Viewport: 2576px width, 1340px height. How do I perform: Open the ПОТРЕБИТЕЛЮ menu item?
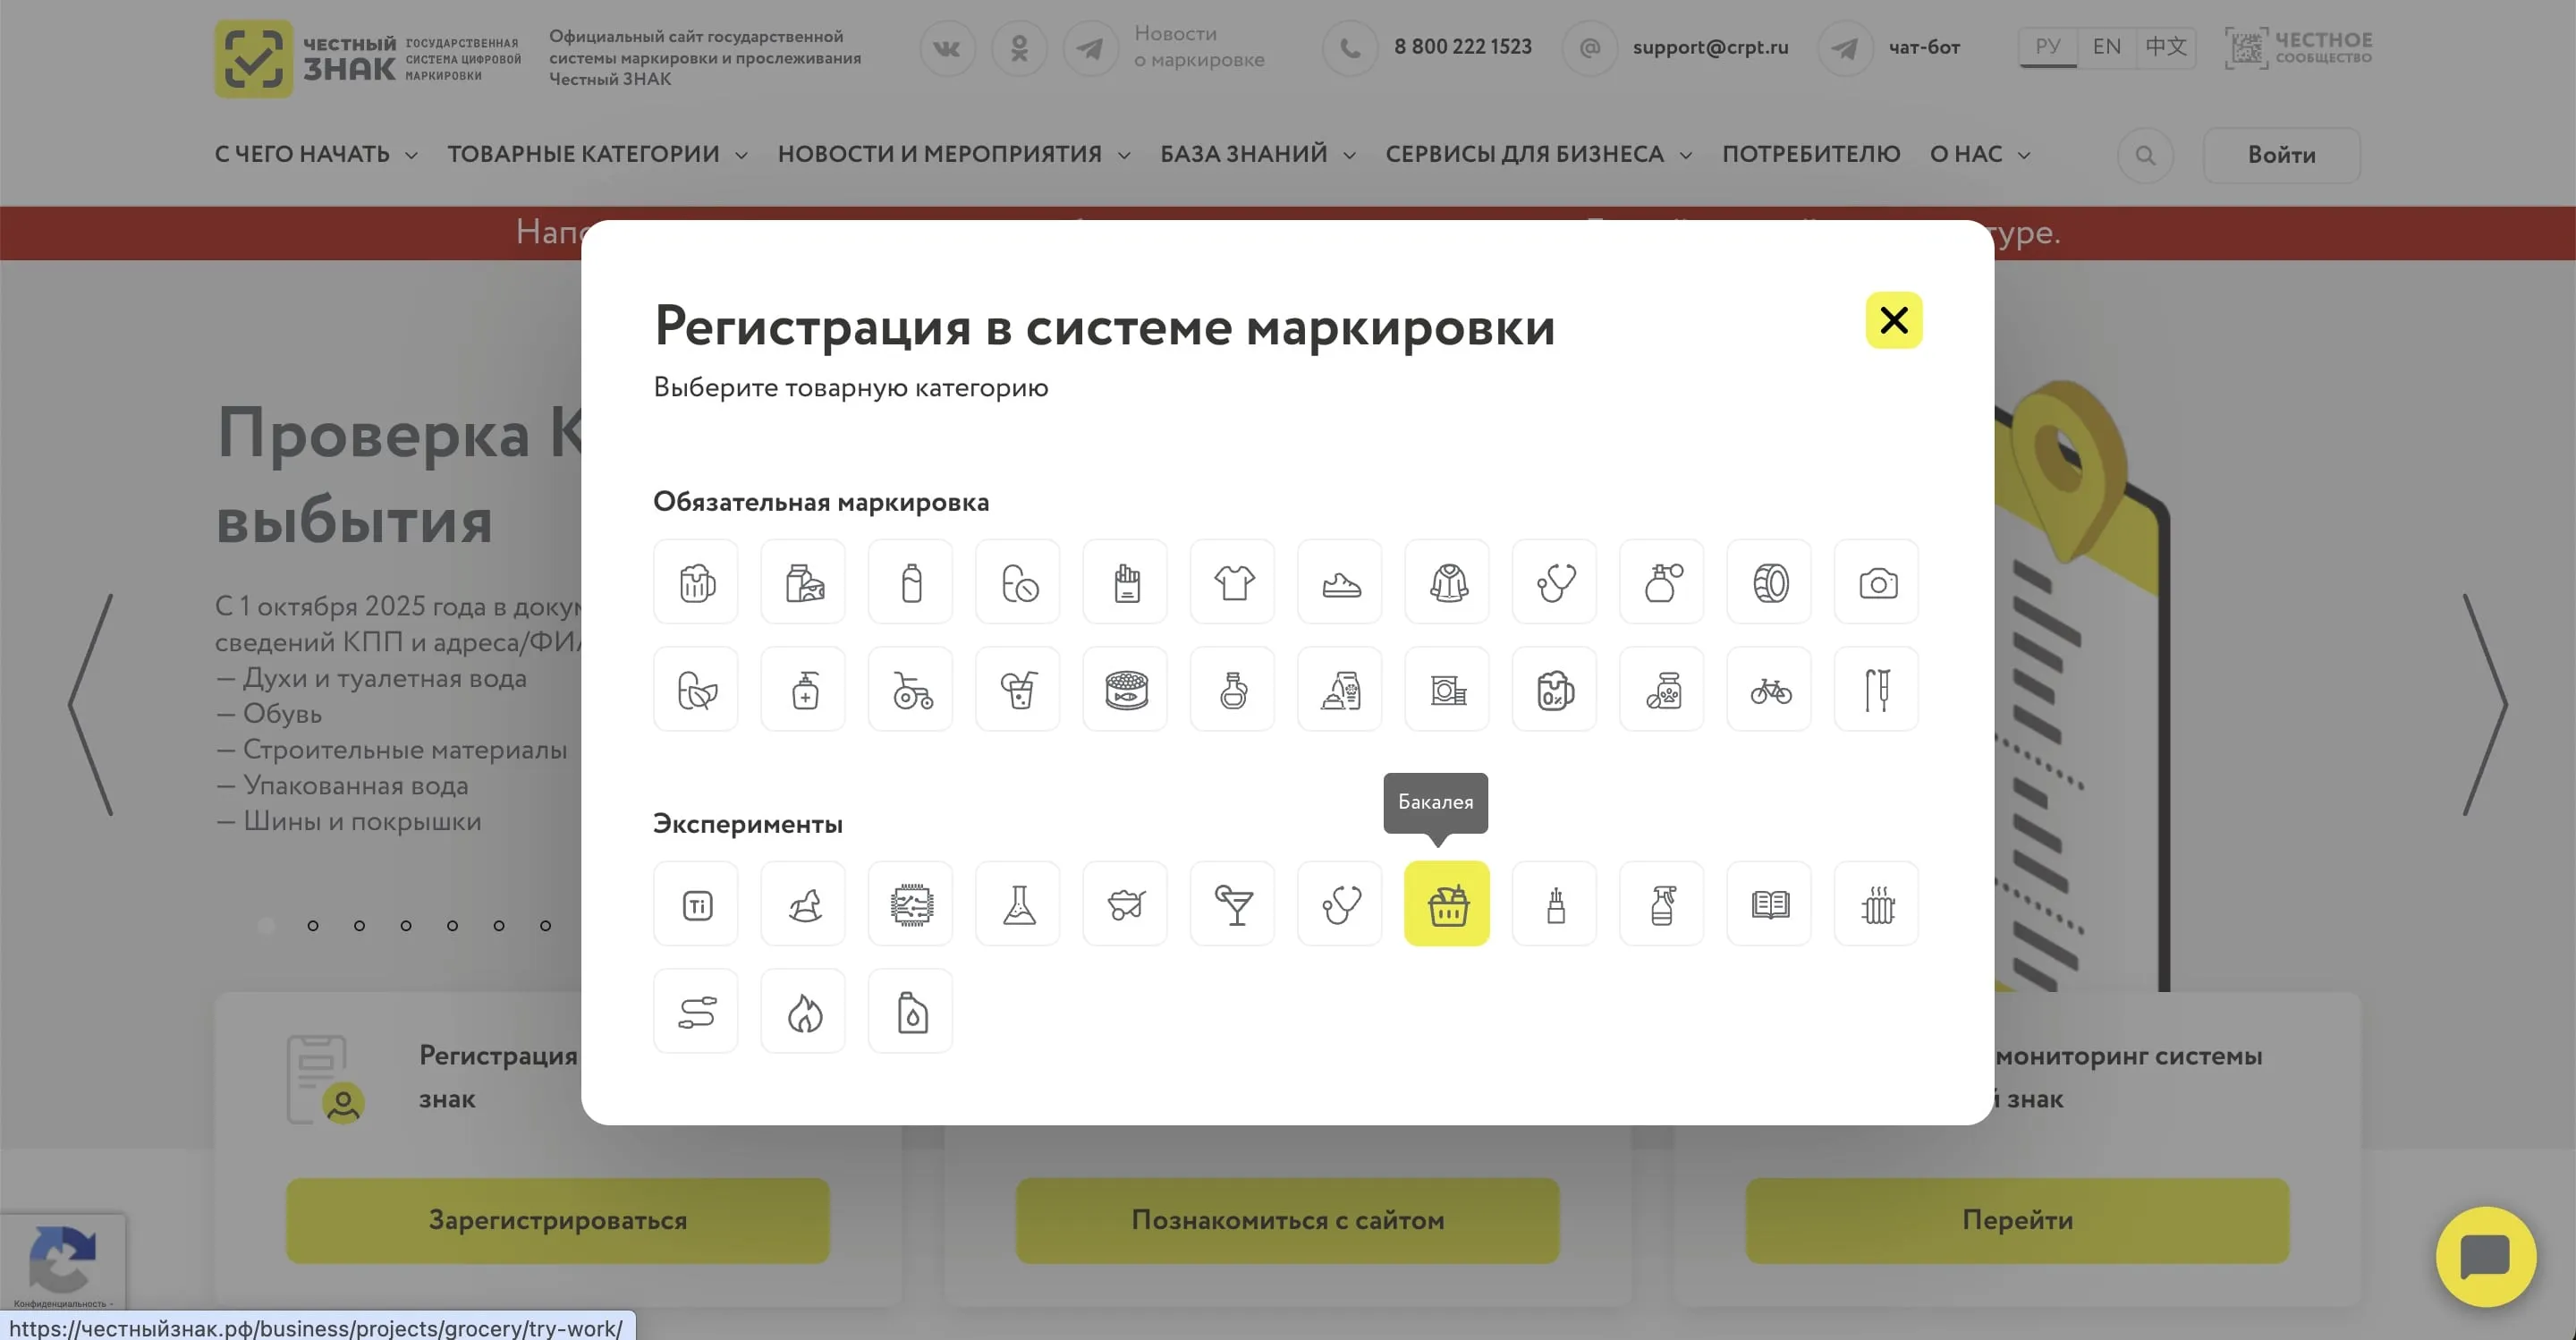(1810, 154)
